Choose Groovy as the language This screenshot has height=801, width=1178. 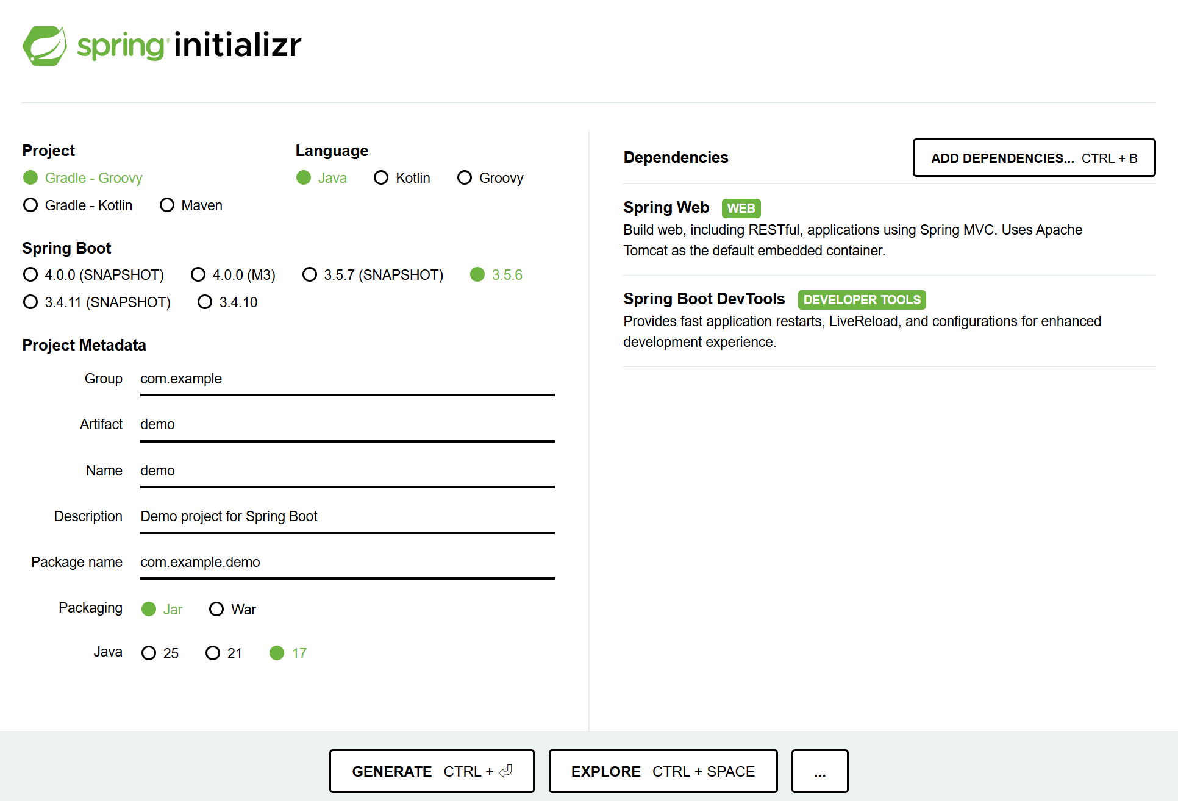click(x=465, y=178)
